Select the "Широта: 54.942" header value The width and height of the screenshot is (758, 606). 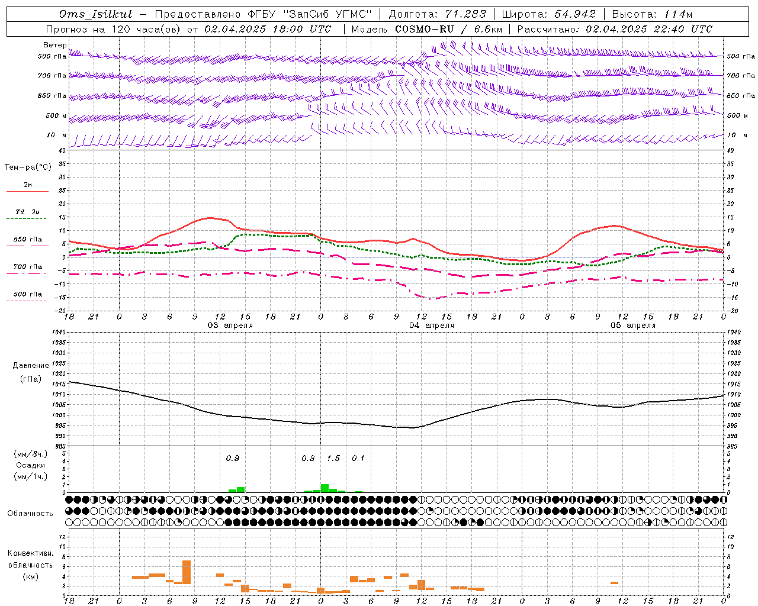click(x=549, y=14)
